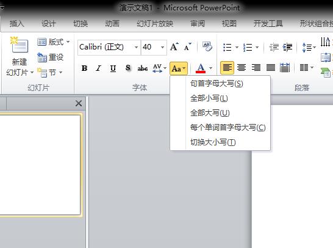Click the bullets list icon

click(x=227, y=47)
